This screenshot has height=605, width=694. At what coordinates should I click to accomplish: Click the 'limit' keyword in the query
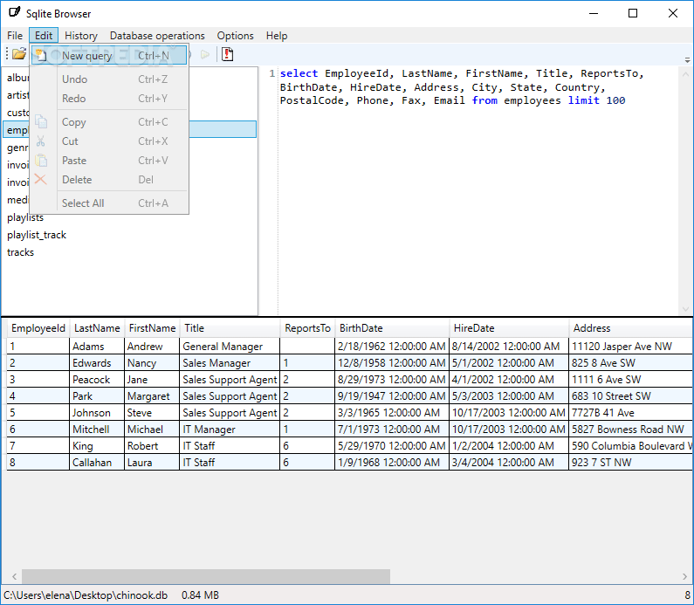click(583, 100)
